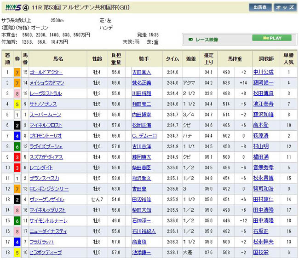Open the 出馬表 entry table tab
Screen dimensions: 299x260
click(260, 8)
